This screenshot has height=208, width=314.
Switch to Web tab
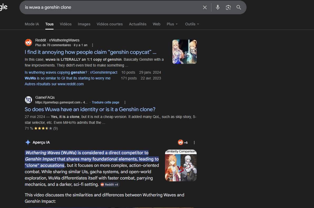157,24
